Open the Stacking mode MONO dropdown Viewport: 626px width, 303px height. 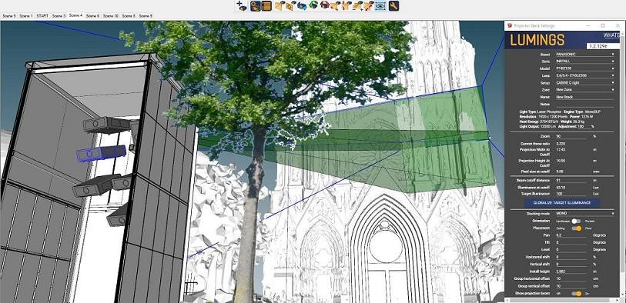[x=585, y=214]
